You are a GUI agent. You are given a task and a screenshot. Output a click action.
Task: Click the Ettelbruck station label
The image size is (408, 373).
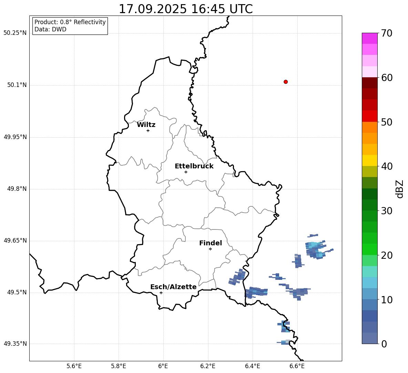pos(194,166)
